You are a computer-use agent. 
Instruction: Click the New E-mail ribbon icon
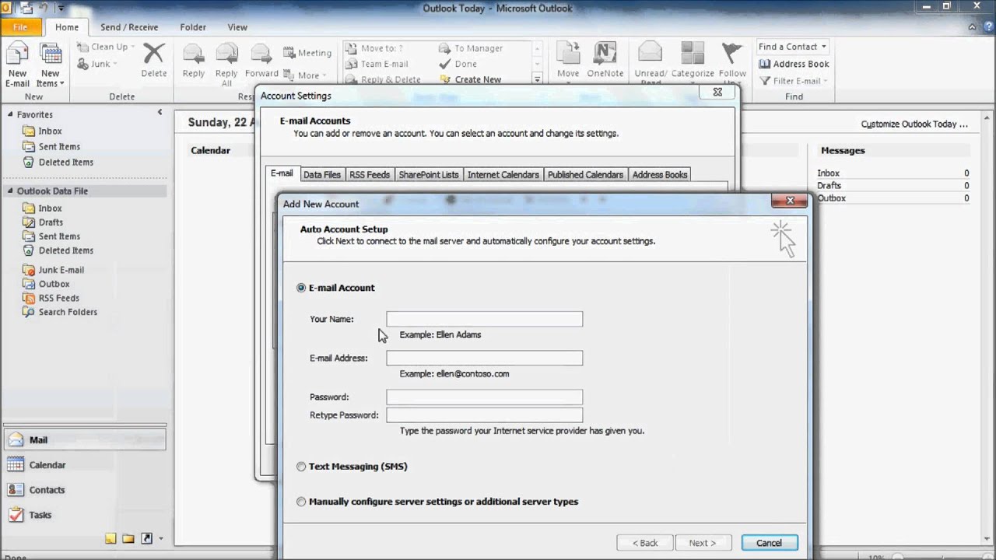(17, 65)
